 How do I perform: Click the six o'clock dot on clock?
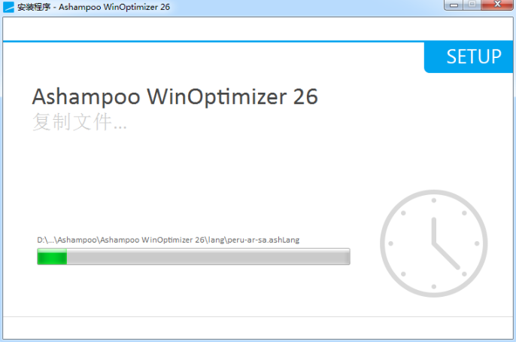(434, 287)
